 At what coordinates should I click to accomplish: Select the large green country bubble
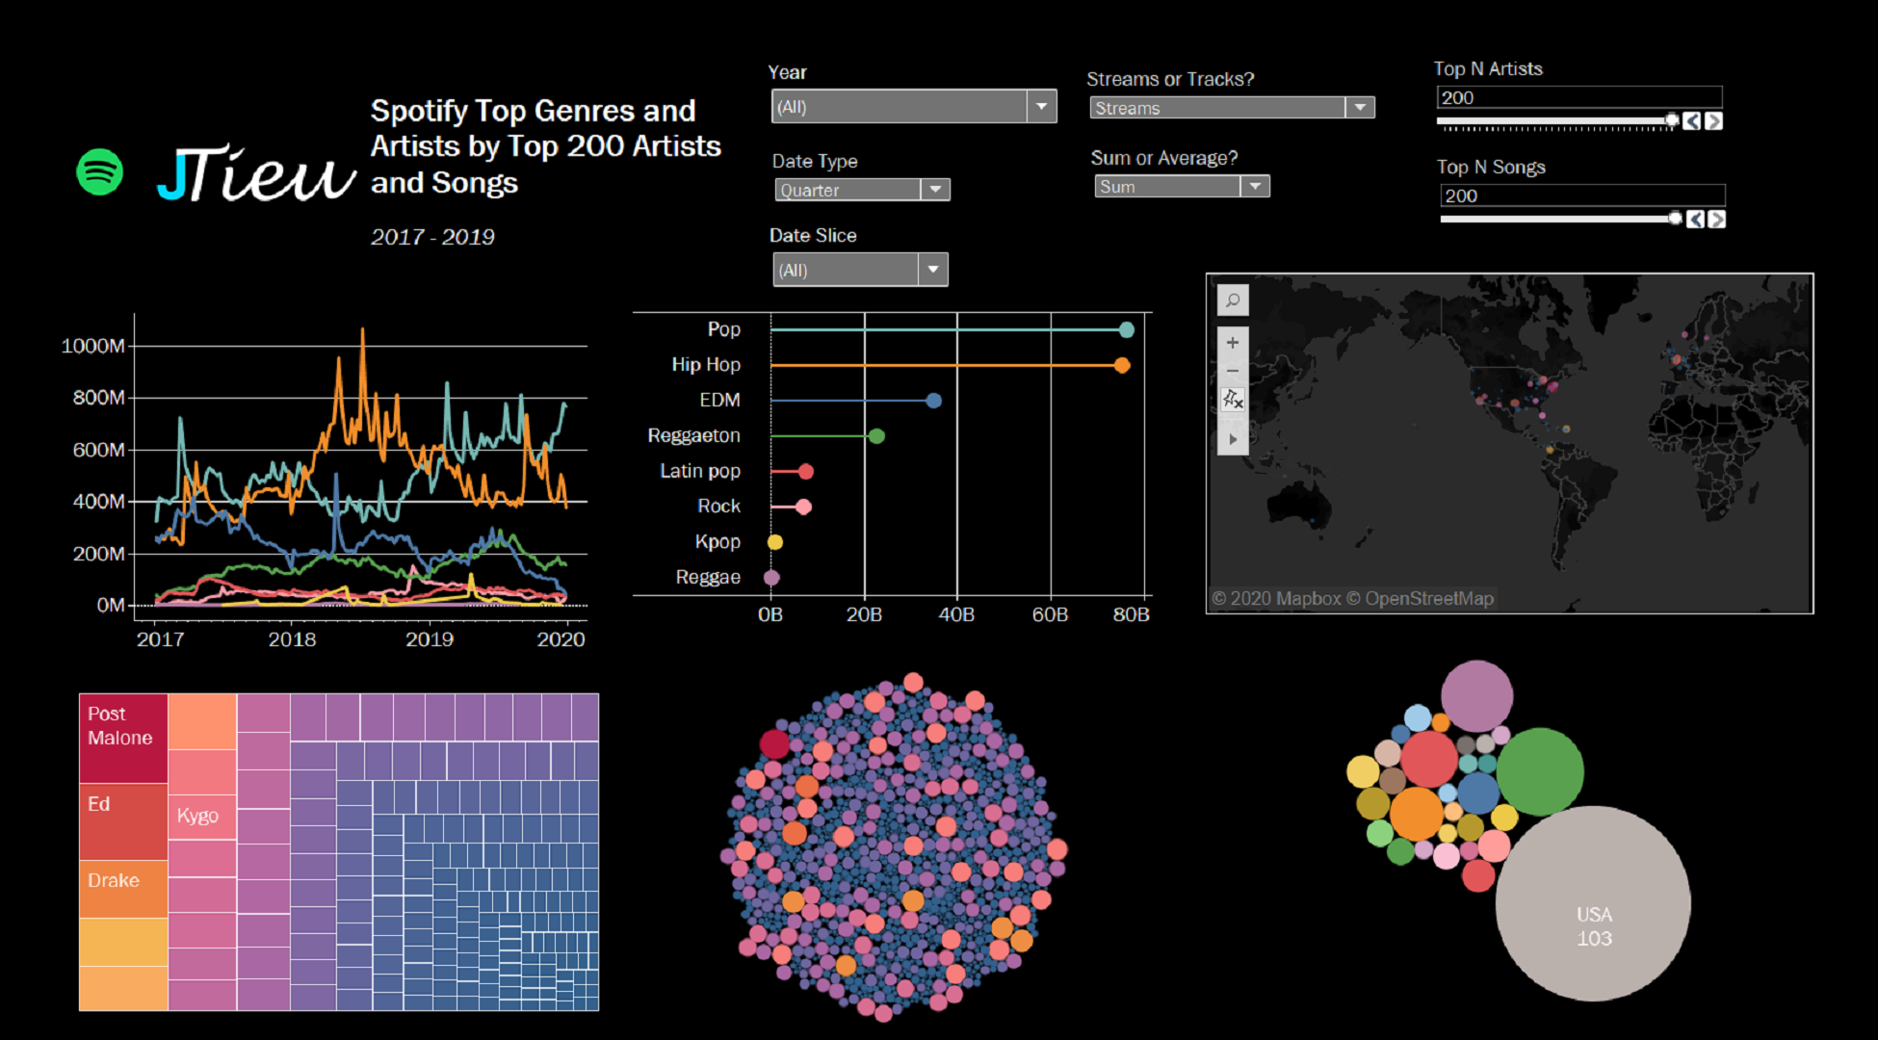tap(1540, 772)
